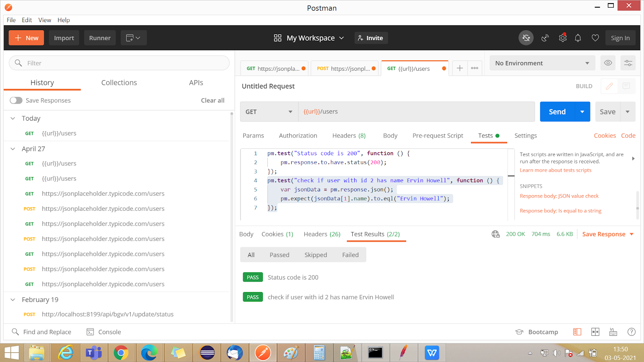Add a new request tab with plus icon

(x=460, y=68)
